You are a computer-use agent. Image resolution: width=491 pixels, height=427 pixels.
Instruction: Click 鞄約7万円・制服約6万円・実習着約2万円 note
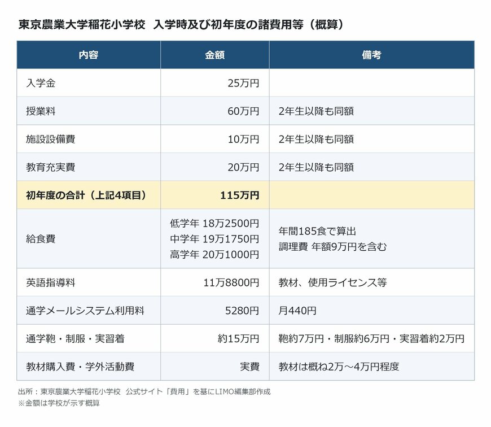click(x=371, y=338)
